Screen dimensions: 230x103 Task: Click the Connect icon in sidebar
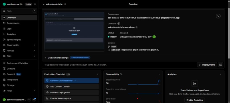pyautogui.click(x=4, y=74)
